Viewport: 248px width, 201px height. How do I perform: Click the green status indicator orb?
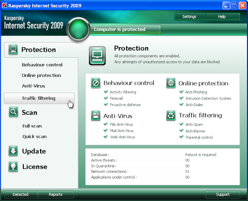pos(78,29)
